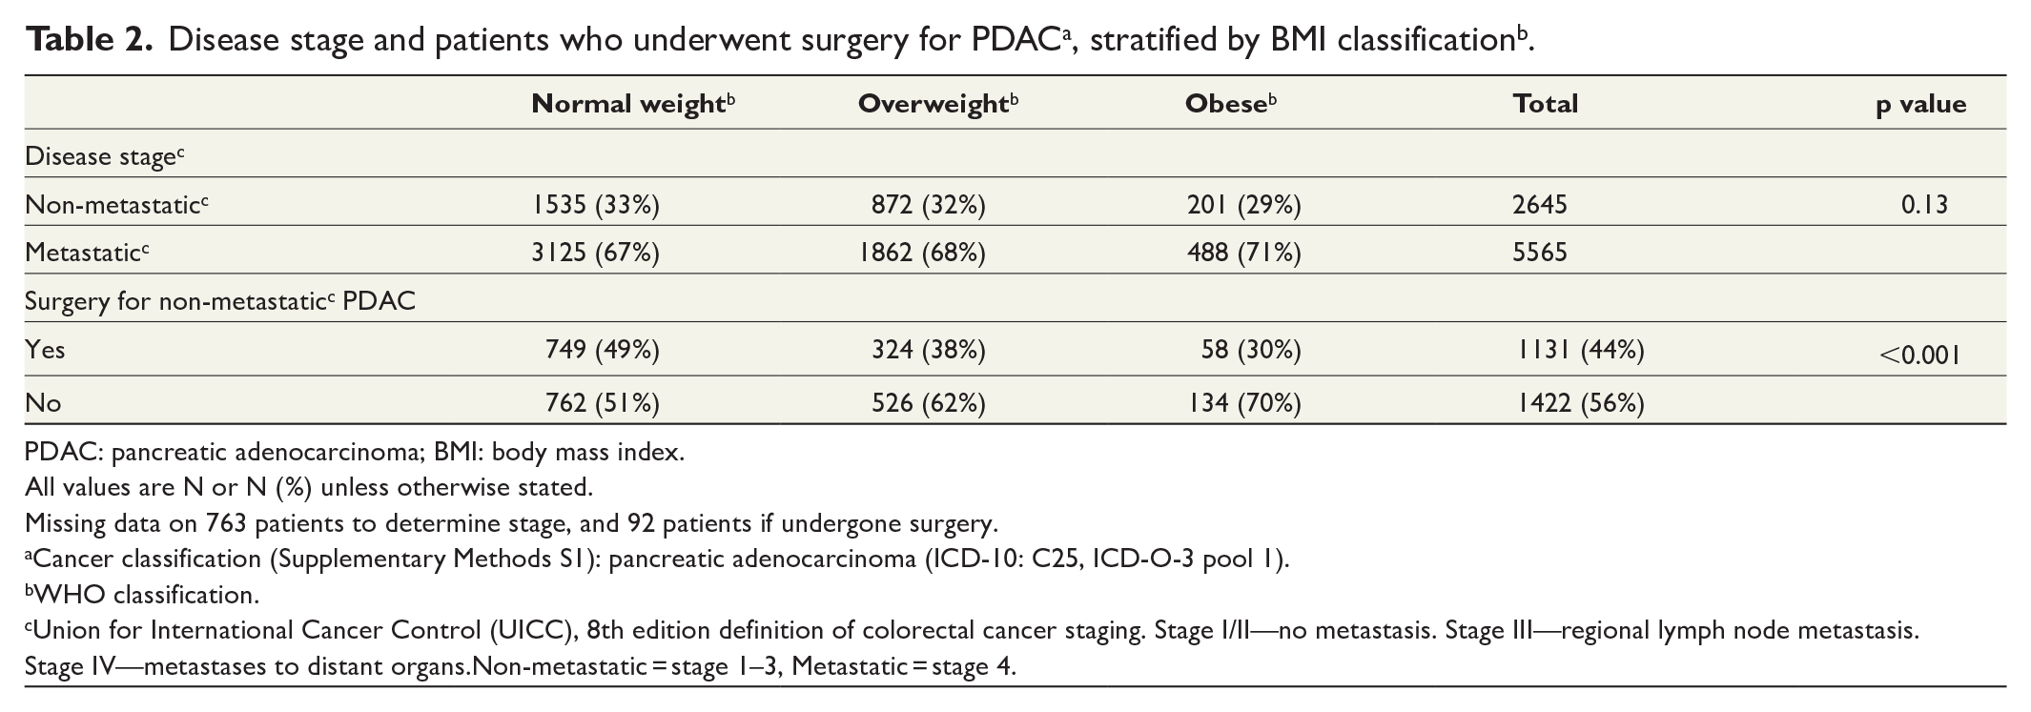
Task: Click the WHO classification footnote
Action: [142, 595]
